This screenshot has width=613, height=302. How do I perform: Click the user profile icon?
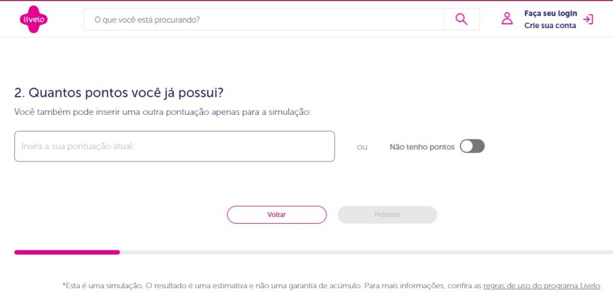click(x=507, y=19)
